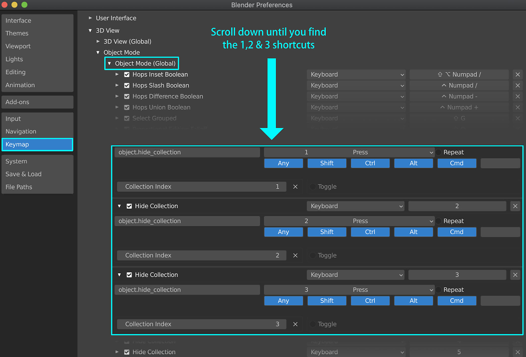The image size is (526, 357).
Task: Select the Keymap preferences tab
Action: coord(37,144)
